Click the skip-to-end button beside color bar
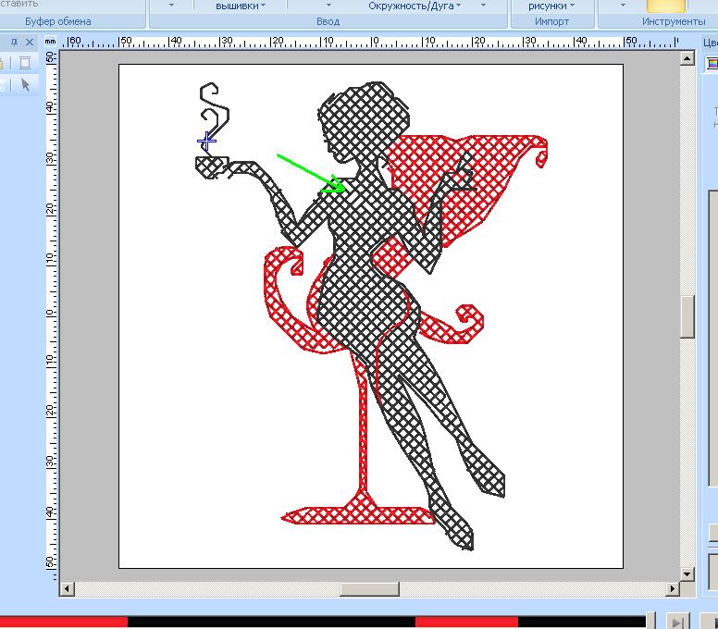 [x=677, y=623]
